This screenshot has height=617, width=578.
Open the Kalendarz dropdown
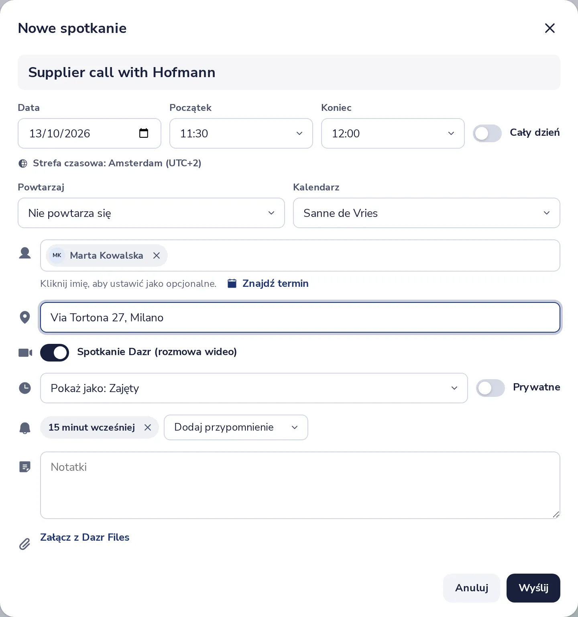tap(427, 213)
